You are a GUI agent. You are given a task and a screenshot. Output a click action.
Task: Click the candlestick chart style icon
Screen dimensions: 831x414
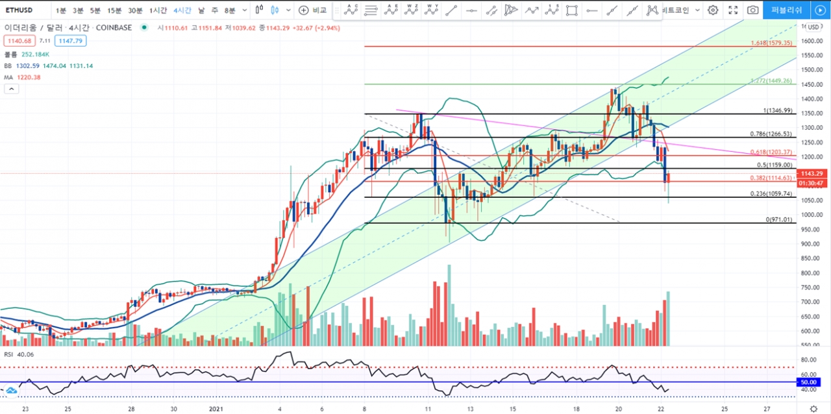click(275, 10)
